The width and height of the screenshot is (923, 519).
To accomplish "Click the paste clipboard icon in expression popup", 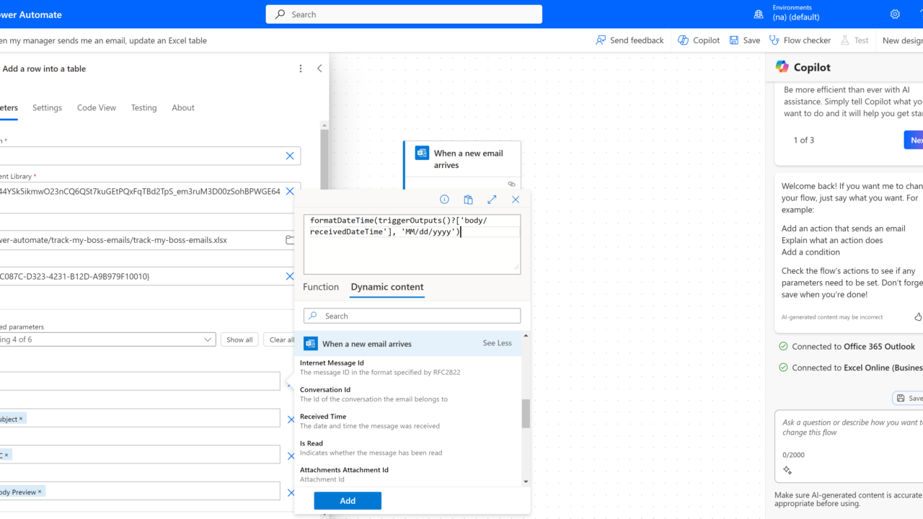I will click(x=468, y=200).
